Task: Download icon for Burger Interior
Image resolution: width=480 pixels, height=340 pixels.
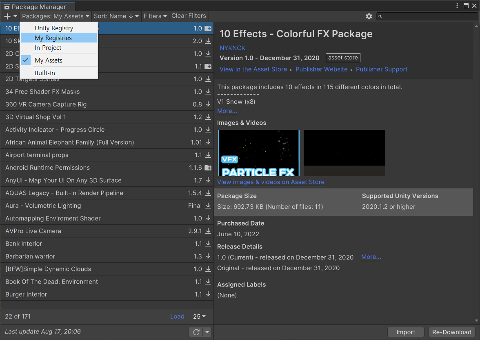Action: tap(208, 294)
